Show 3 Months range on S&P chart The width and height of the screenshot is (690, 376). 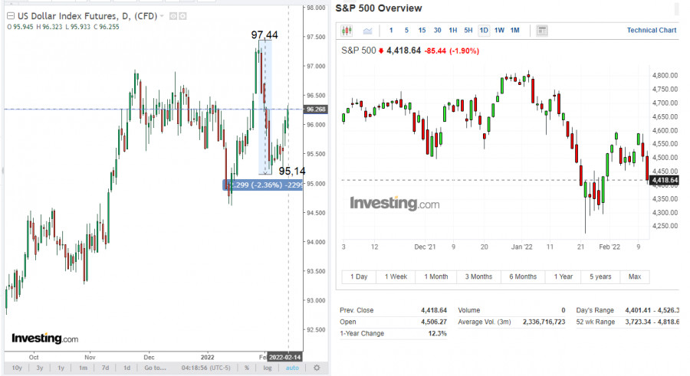pos(478,276)
